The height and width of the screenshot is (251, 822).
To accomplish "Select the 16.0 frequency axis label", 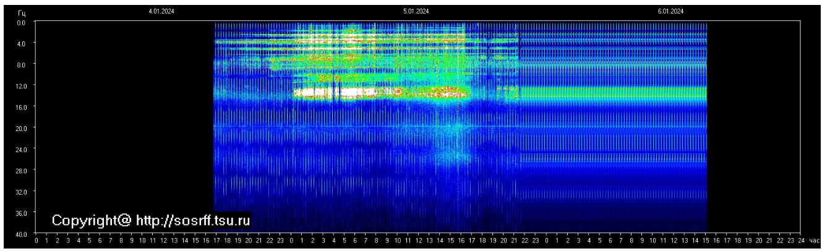I will pyautogui.click(x=20, y=107).
